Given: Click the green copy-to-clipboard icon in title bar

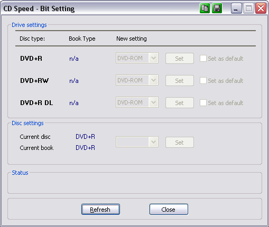Looking at the screenshot, I should point(205,8).
